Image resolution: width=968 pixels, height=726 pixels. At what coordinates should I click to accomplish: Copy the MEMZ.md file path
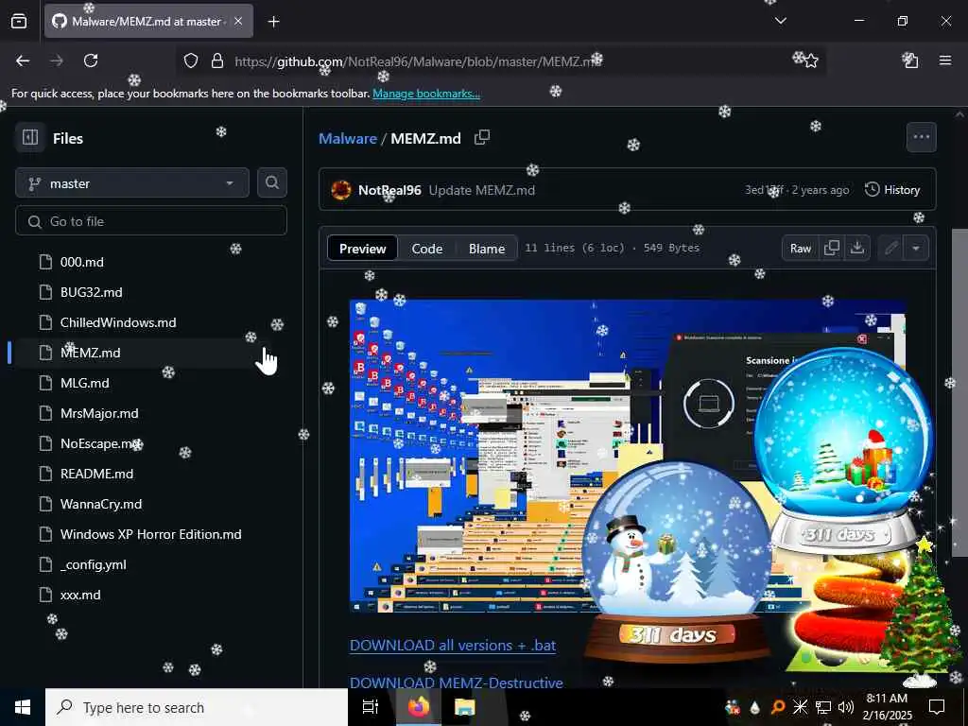[x=481, y=138]
